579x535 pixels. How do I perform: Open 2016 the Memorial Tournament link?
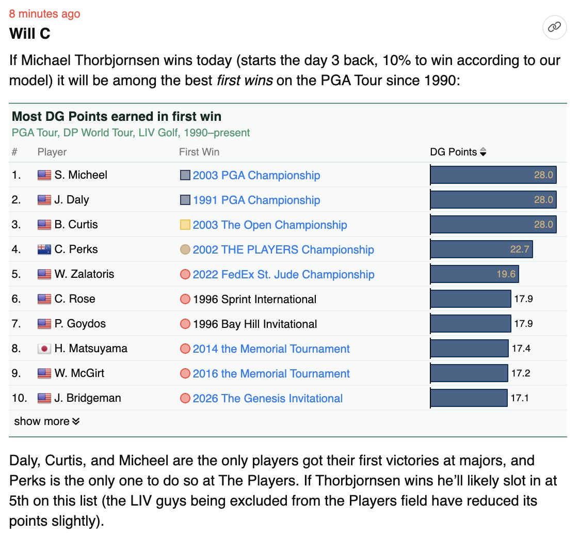(x=271, y=373)
